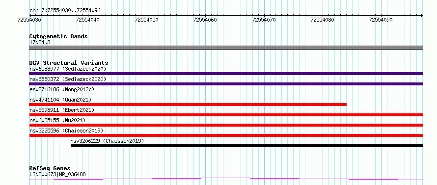
Task: Select the red nsv3225596 variant bar
Action: 226,135
